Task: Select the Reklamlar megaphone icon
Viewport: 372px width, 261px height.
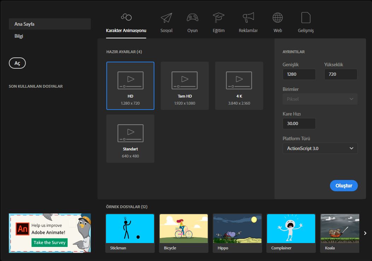Action: click(x=248, y=18)
